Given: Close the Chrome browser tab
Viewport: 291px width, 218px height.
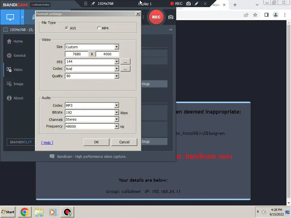Looking at the screenshot, I should pyautogui.click(x=224, y=5).
